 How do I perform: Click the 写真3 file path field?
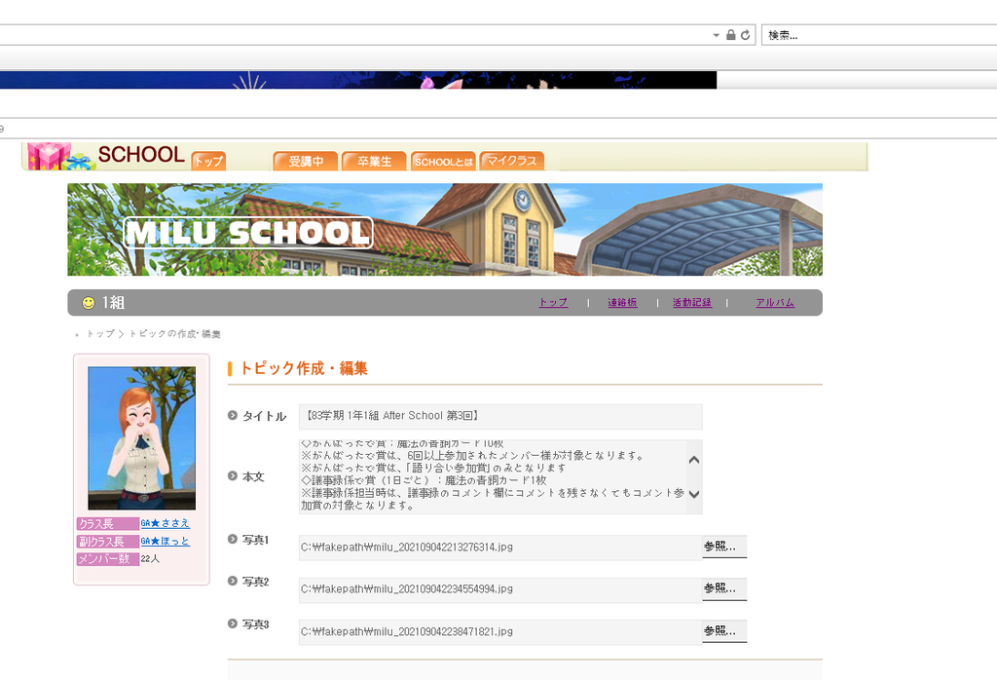[x=499, y=631]
